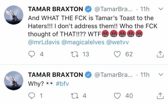Image resolution: width=168 pixels, height=105 pixels.
Task: Open the profile avatar on first tweet
Action: pyautogui.click(x=14, y=15)
